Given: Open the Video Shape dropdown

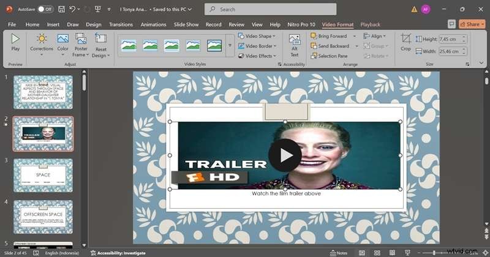Looking at the screenshot, I should tap(257, 36).
